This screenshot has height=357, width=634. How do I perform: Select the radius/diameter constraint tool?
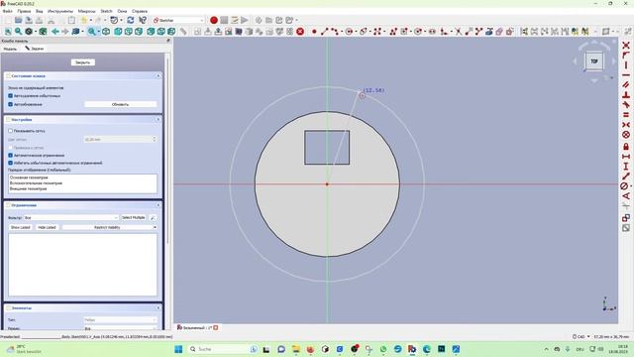click(625, 186)
